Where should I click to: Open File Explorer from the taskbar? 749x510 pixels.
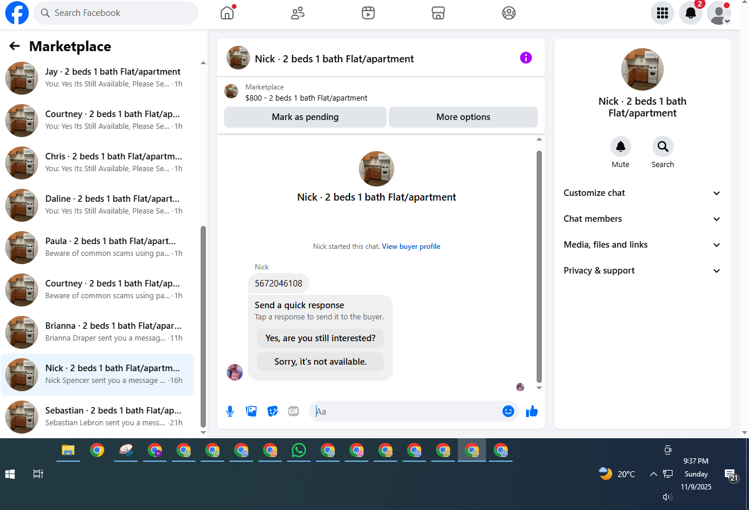[69, 451]
